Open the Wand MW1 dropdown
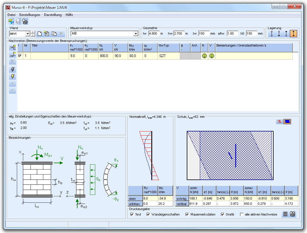 point(28,34)
